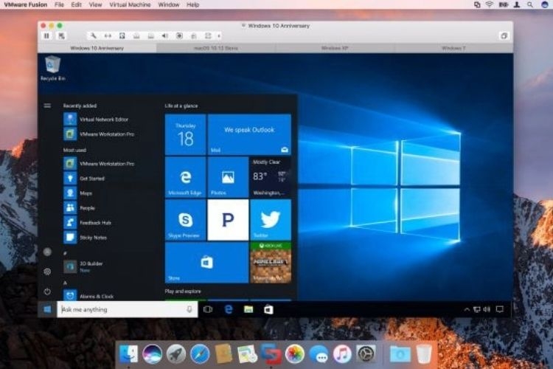Open the white P tile
This screenshot has height=369, width=553.
coord(228,220)
